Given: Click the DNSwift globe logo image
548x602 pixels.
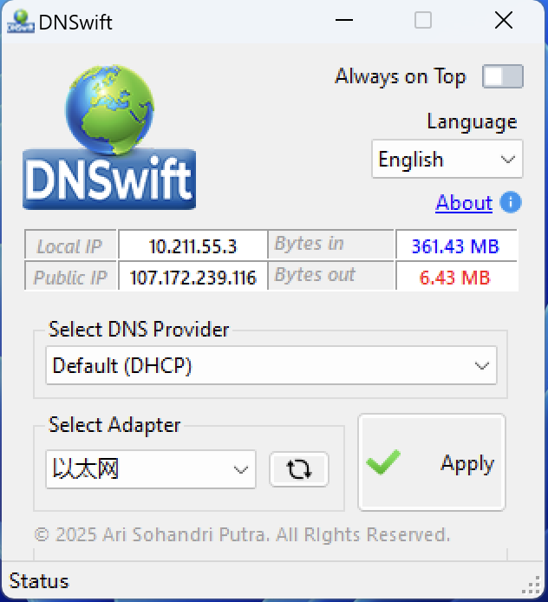Looking at the screenshot, I should [x=109, y=137].
